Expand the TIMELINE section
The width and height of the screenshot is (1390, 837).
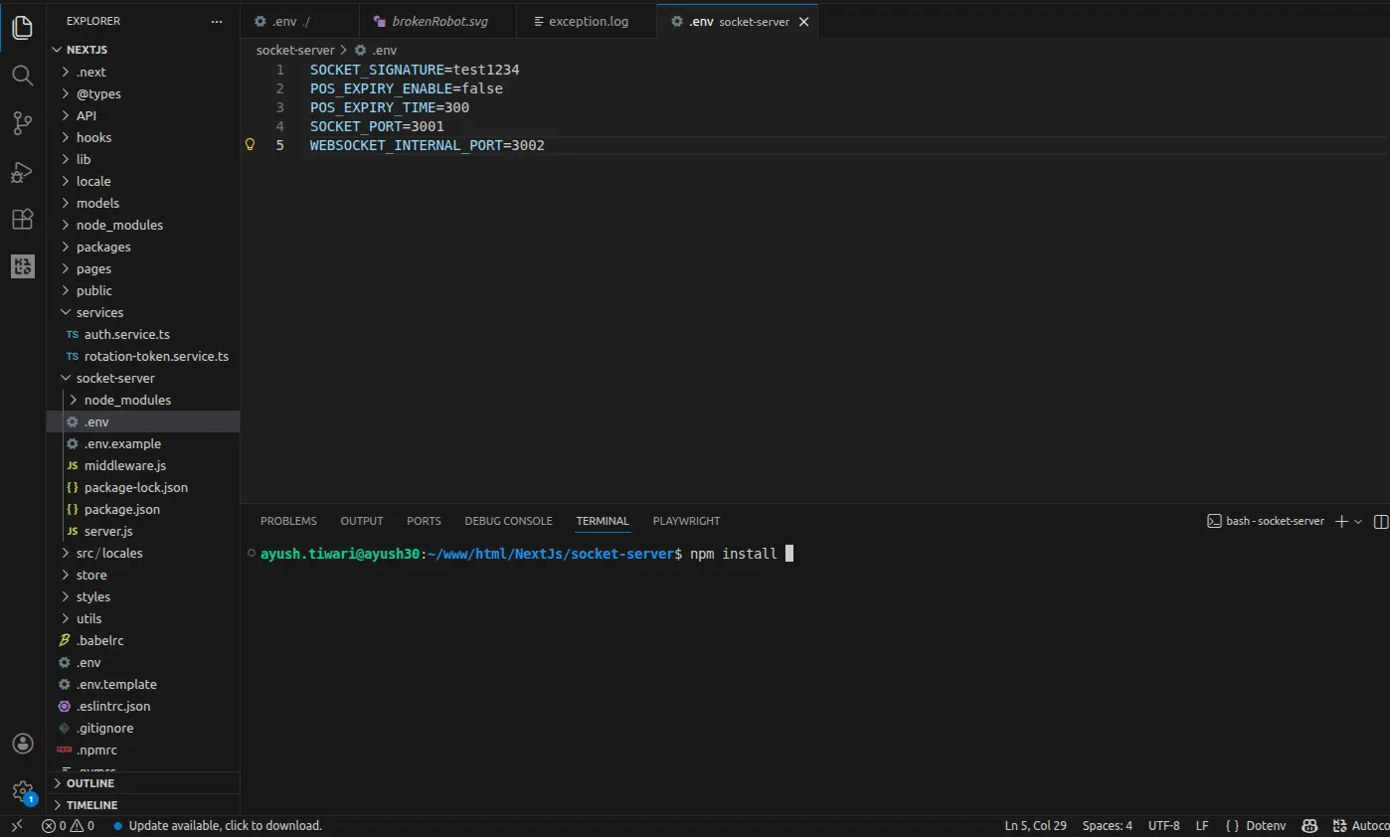point(91,805)
